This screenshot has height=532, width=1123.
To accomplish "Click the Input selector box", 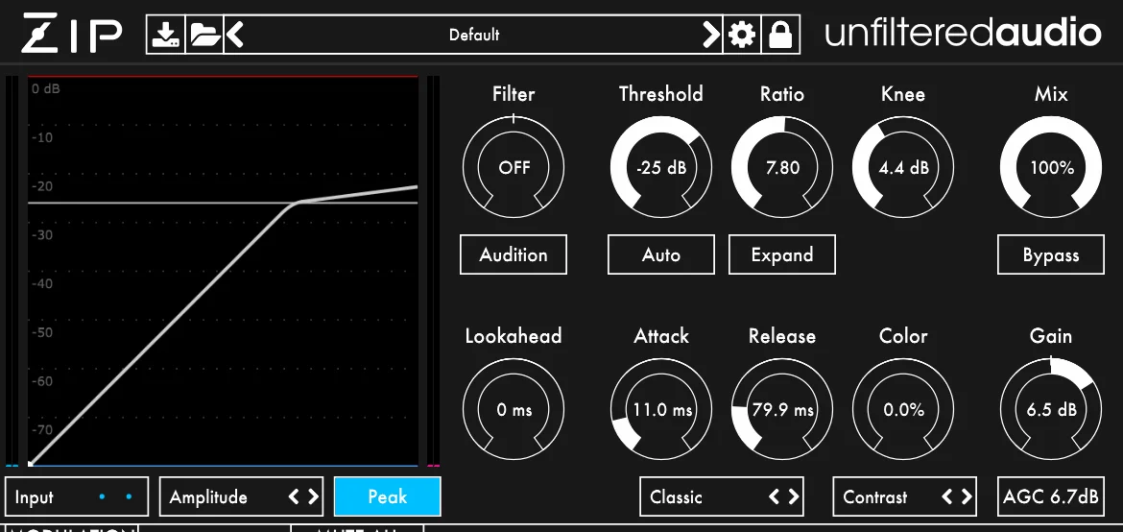I will click(x=77, y=496).
